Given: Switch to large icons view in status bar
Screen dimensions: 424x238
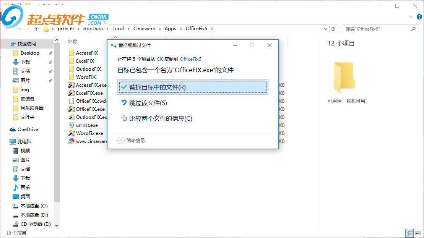Looking at the screenshot, I should tap(418, 233).
